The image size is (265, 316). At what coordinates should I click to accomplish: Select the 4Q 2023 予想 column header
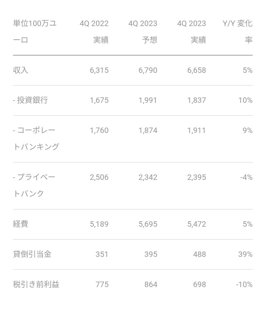143,32
